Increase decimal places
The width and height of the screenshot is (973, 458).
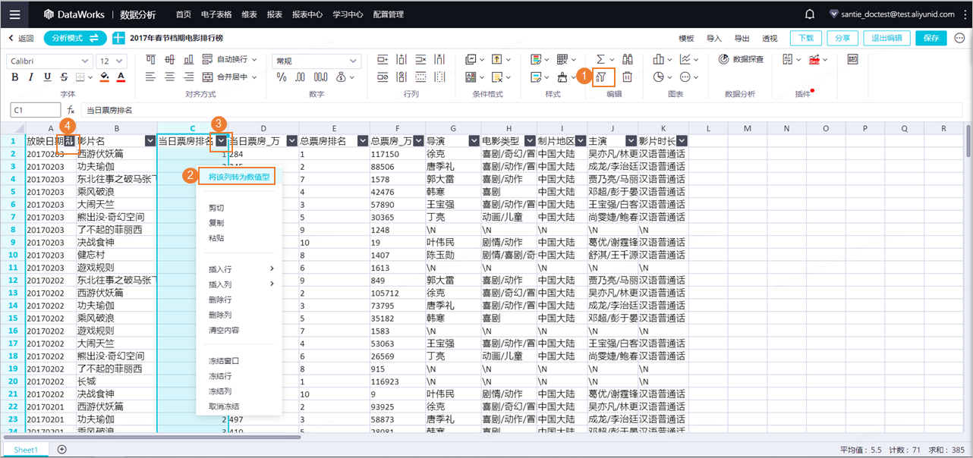pyautogui.click(x=320, y=77)
